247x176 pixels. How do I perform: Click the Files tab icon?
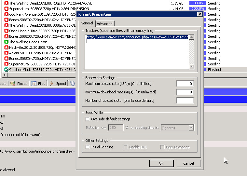tap(34, 83)
